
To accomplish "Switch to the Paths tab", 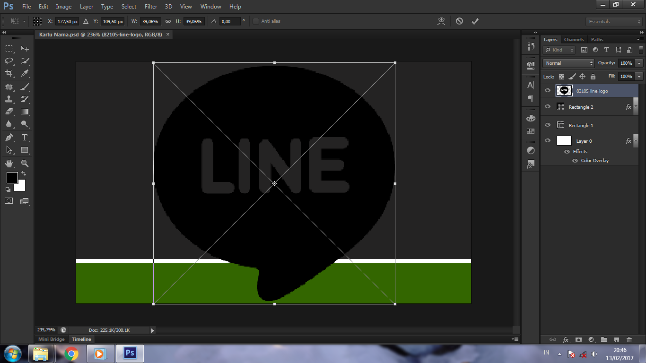I will pyautogui.click(x=597, y=40).
